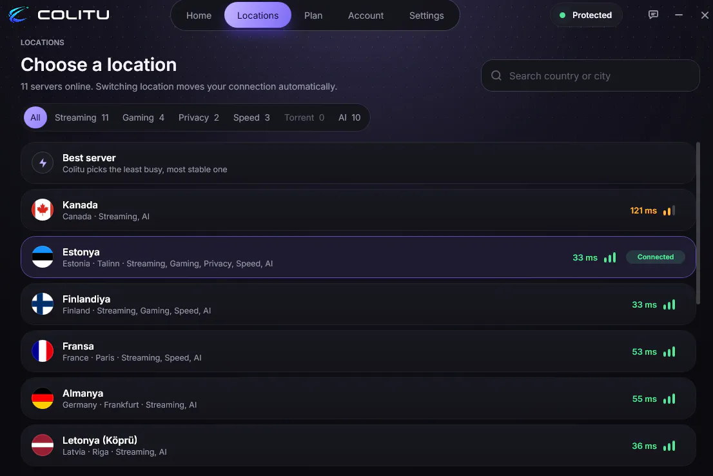Connect to the Almanya Frankfurt server

tap(358, 398)
